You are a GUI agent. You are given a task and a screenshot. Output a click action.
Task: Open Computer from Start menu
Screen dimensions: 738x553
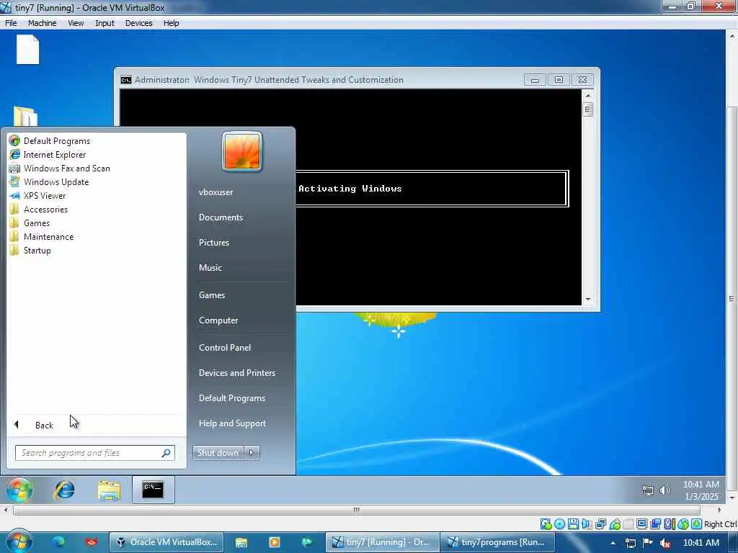coord(218,320)
